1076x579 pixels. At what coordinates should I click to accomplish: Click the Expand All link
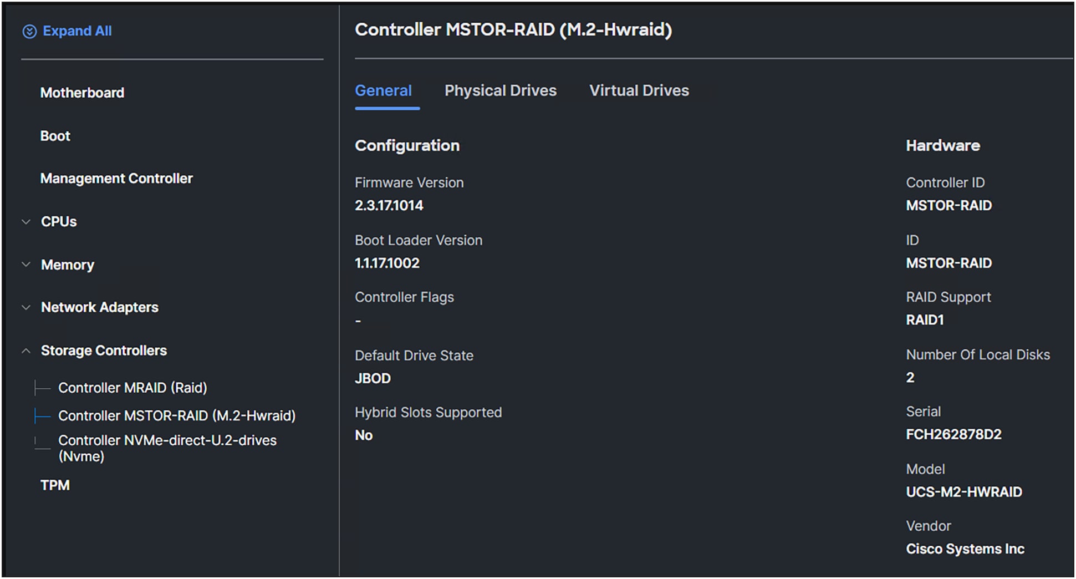(77, 31)
